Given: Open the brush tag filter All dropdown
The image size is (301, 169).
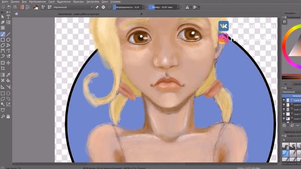Looking at the screenshot, I should [x=292, y=140].
